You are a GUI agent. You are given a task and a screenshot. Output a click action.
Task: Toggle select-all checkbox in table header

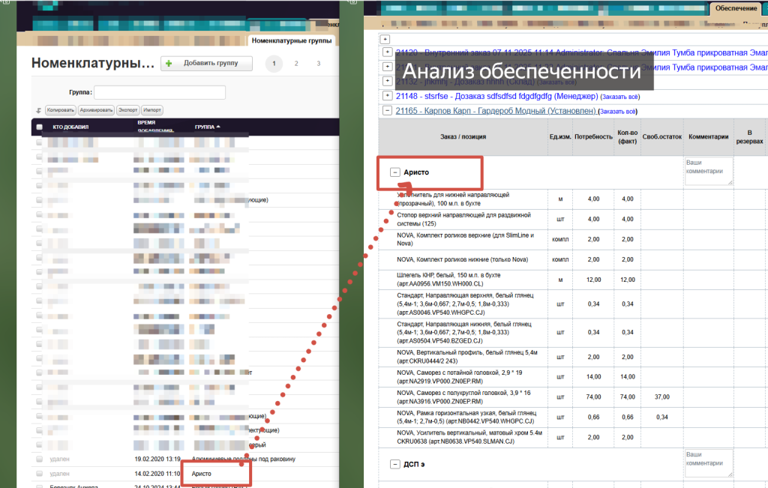click(40, 127)
